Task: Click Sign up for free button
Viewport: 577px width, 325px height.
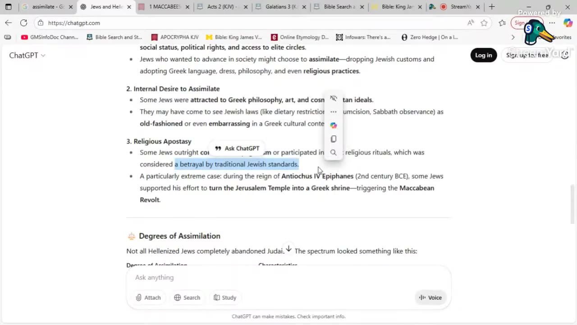Action: click(527, 55)
